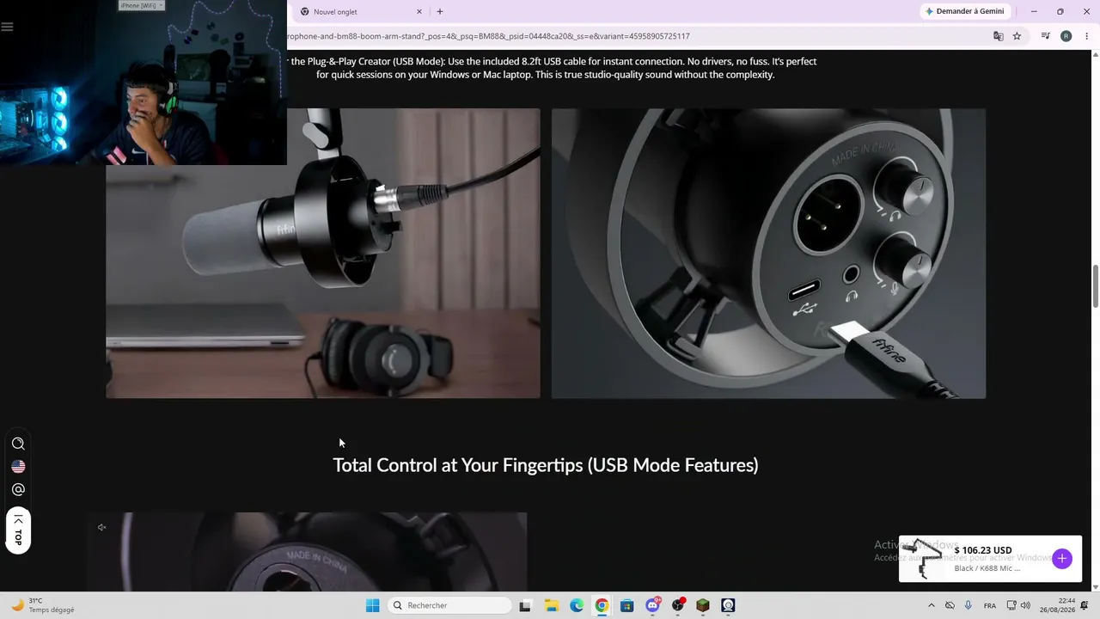The width and height of the screenshot is (1100, 619).
Task: Open the contact @ icon in the side bar
Action: coord(18,490)
